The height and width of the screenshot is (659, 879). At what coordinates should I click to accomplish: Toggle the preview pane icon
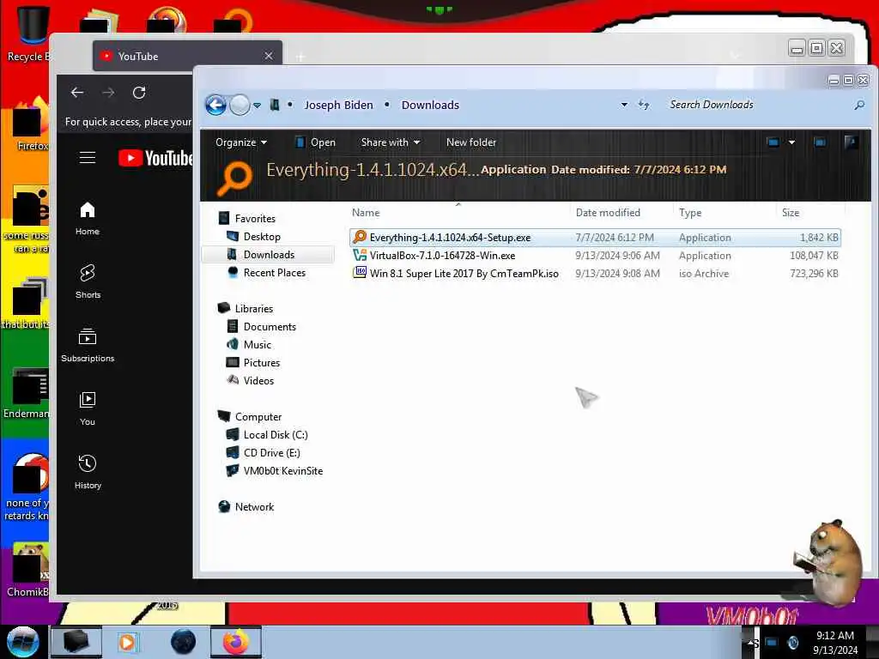(820, 142)
